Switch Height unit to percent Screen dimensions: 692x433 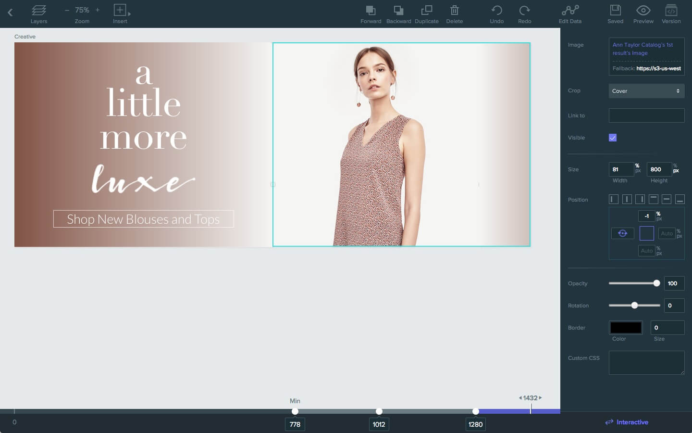675,166
